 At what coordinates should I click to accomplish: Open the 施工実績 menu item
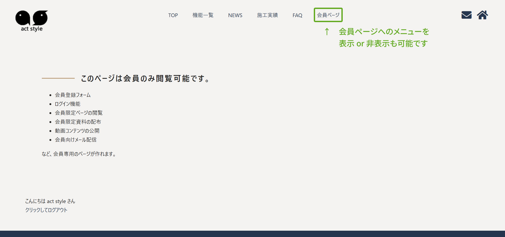click(267, 15)
